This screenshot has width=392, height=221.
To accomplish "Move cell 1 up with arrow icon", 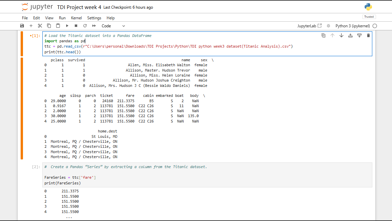I will 332,36.
